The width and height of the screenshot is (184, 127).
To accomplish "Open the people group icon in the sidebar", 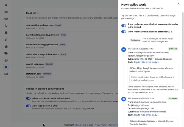I will tap(6, 60).
